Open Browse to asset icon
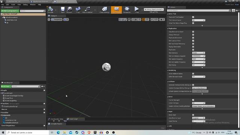Viewport: 240px width, 135px height. [x=69, y=9]
